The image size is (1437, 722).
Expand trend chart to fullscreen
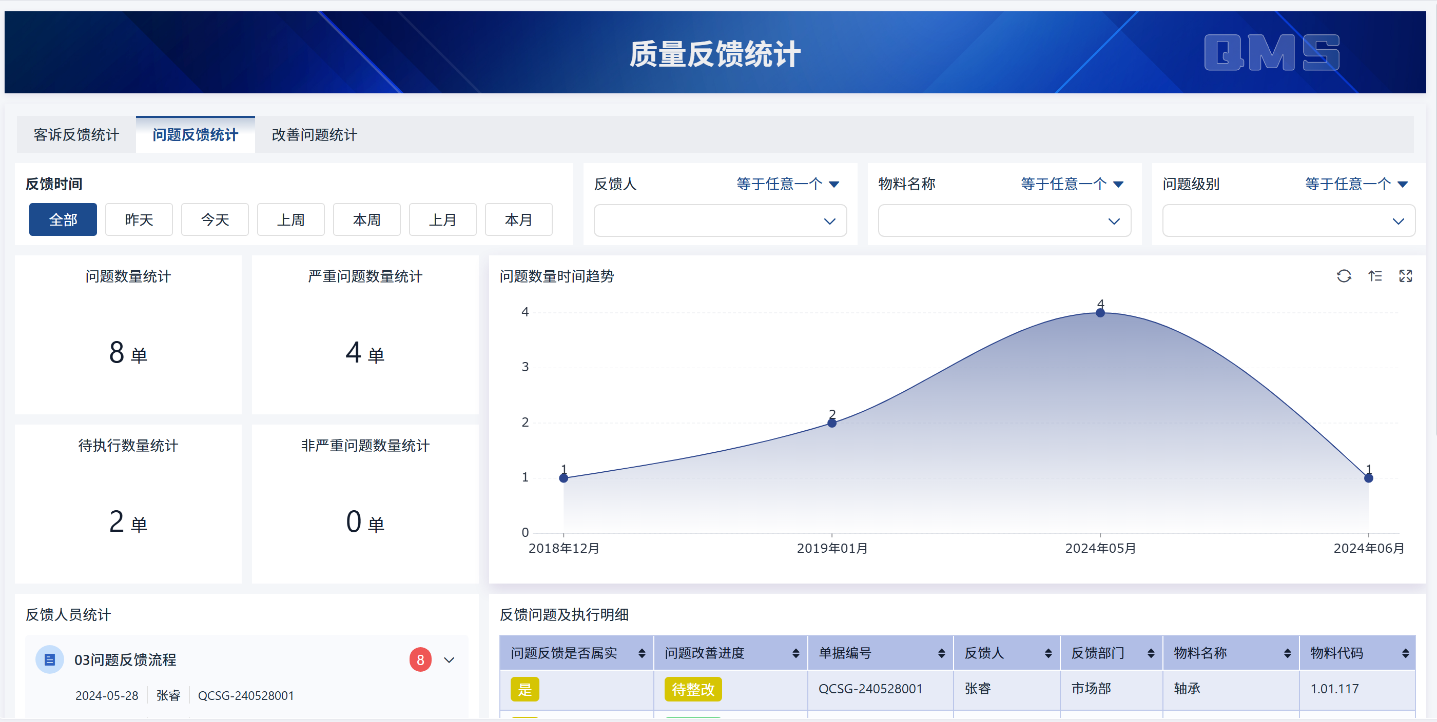(x=1405, y=276)
